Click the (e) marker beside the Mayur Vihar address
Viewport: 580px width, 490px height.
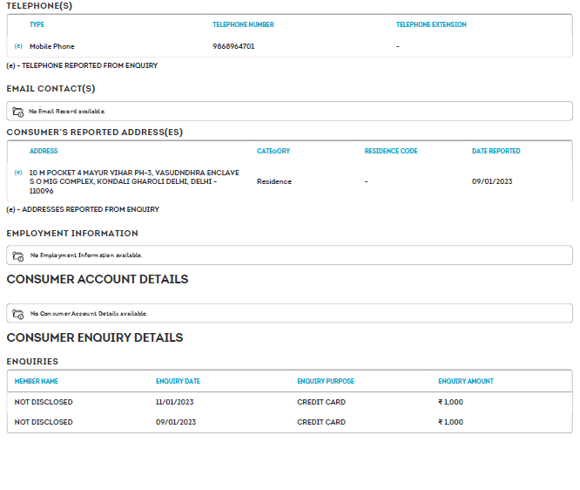click(x=18, y=173)
